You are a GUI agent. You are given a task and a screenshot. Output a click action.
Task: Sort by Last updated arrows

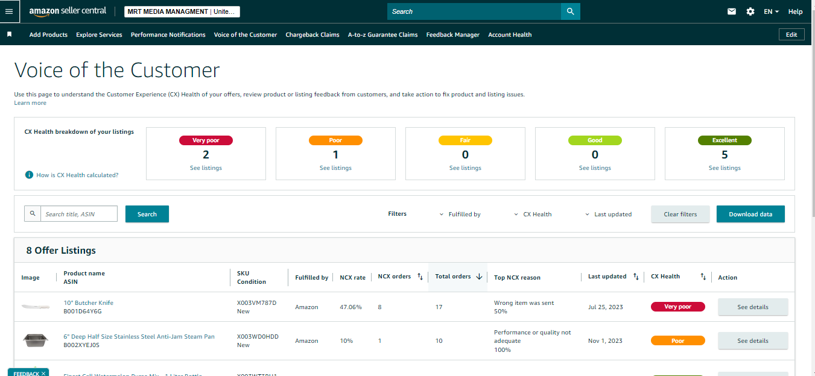coord(636,277)
